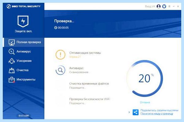Viewport: 184px width, 122px height.
Task: Switch to Ускорение tab
Action: point(24,61)
